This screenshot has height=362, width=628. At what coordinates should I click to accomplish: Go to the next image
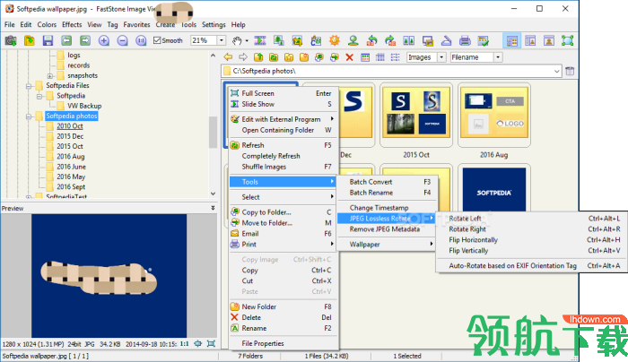coord(85,40)
